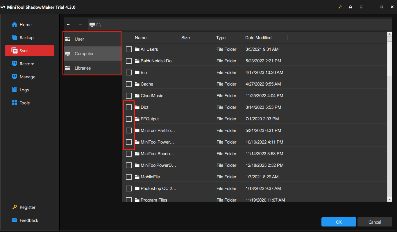Open the hamburger menu in title bar
Viewport: 397px width, 232px height.
pos(361,7)
